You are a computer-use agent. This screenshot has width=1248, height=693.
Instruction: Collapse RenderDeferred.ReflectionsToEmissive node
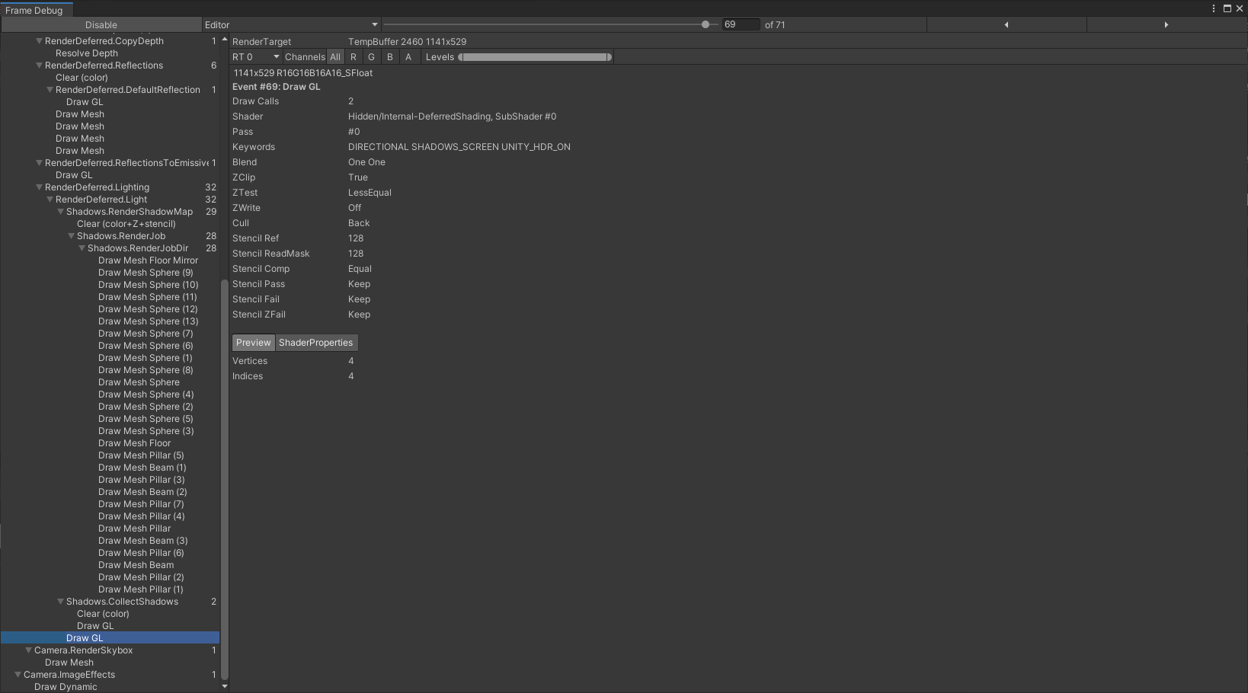(39, 163)
